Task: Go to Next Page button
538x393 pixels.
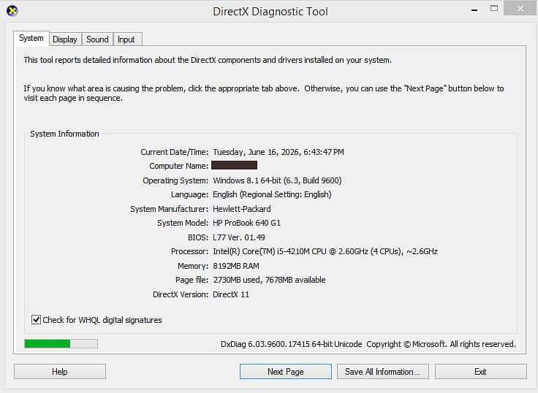Action: tap(286, 372)
